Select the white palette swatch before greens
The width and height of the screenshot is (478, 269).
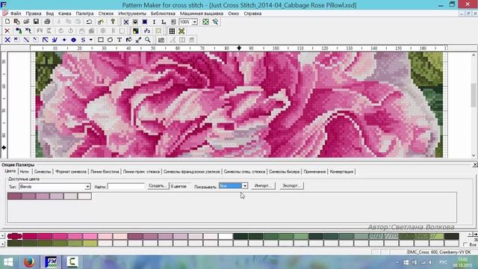tap(226, 236)
